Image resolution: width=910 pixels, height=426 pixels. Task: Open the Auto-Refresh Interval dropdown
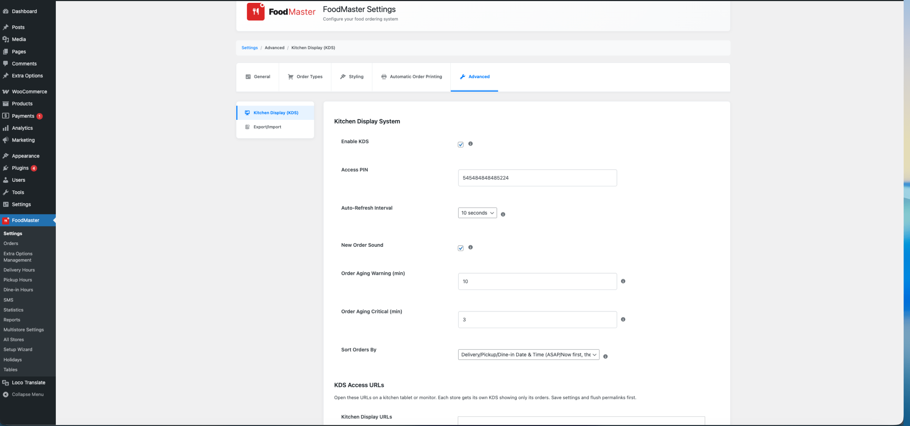[477, 213]
